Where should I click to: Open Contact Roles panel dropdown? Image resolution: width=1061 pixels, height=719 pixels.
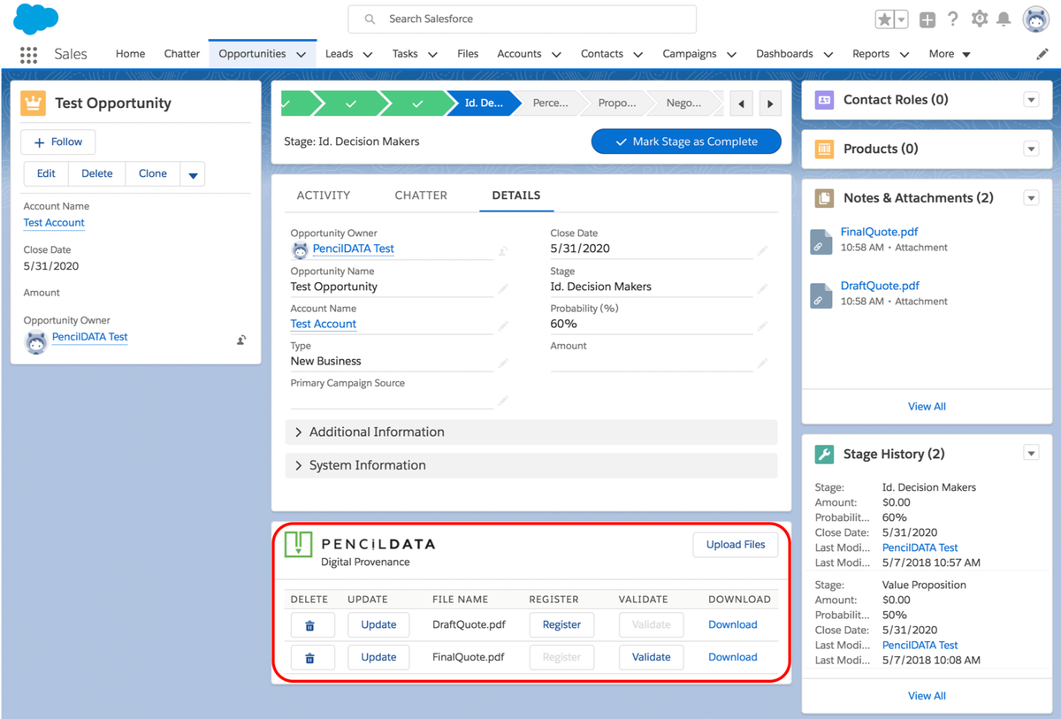[1031, 100]
